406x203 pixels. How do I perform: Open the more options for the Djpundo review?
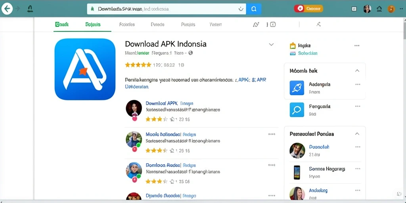coord(272,195)
